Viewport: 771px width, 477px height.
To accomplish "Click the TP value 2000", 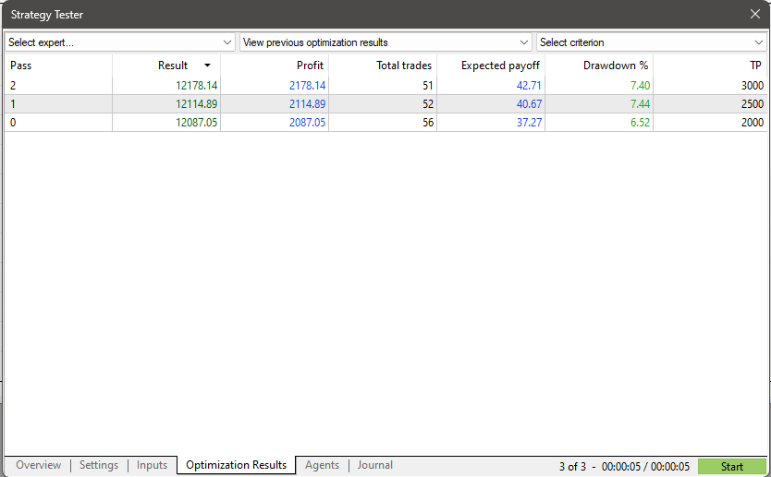I will (753, 122).
